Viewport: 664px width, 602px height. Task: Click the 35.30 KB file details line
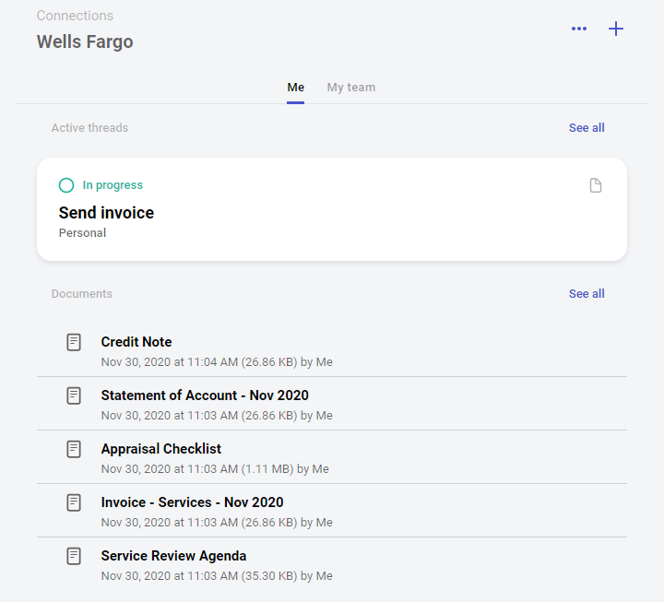[217, 576]
